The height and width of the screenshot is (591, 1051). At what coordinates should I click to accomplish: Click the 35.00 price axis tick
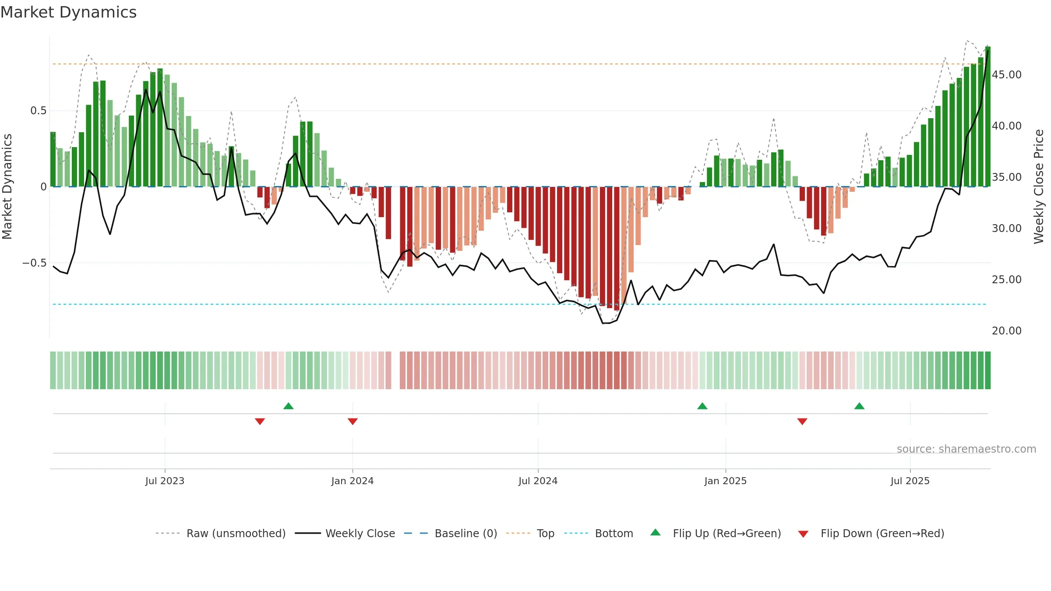click(x=1007, y=177)
